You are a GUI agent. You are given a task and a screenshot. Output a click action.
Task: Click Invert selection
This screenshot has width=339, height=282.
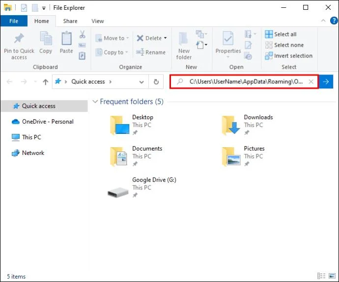[288, 56]
